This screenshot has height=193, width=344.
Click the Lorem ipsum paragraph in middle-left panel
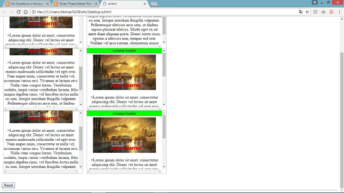[41, 83]
